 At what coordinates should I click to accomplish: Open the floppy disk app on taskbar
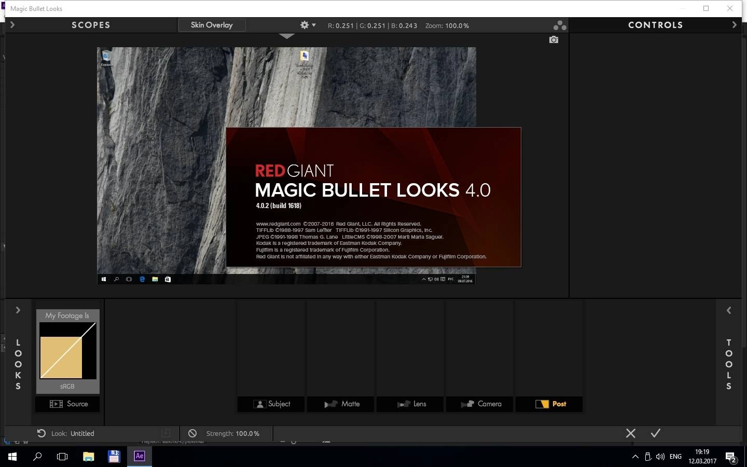click(114, 457)
